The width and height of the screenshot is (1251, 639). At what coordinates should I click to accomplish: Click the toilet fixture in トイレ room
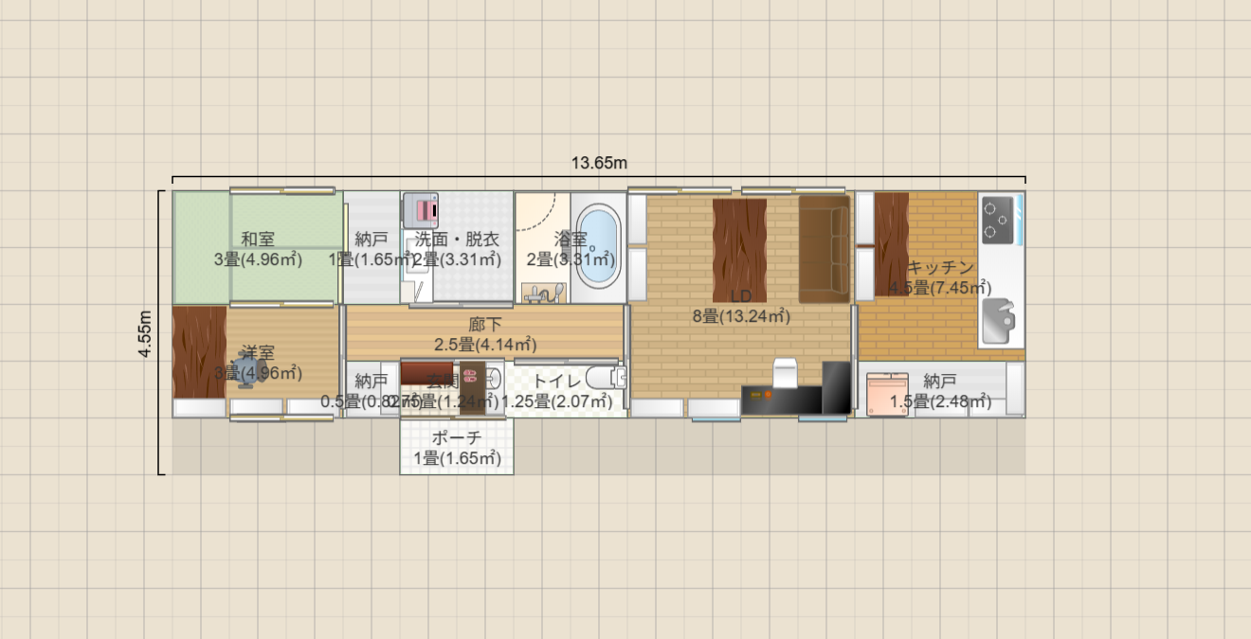tap(606, 379)
